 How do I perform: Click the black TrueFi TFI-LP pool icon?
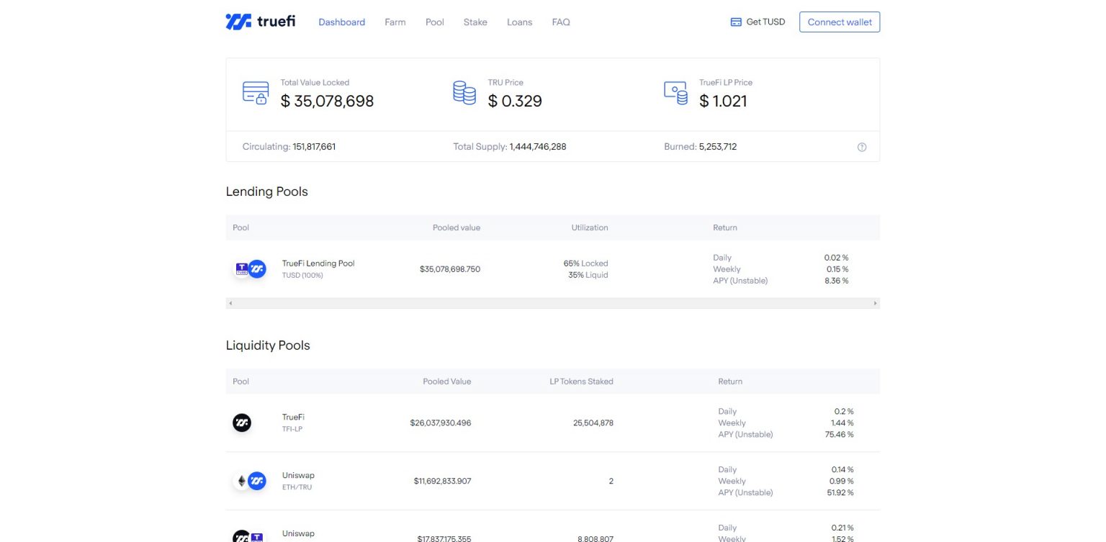(x=242, y=423)
